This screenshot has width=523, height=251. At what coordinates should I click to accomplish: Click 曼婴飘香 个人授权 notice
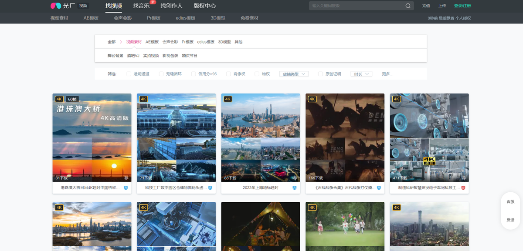(x=449, y=18)
